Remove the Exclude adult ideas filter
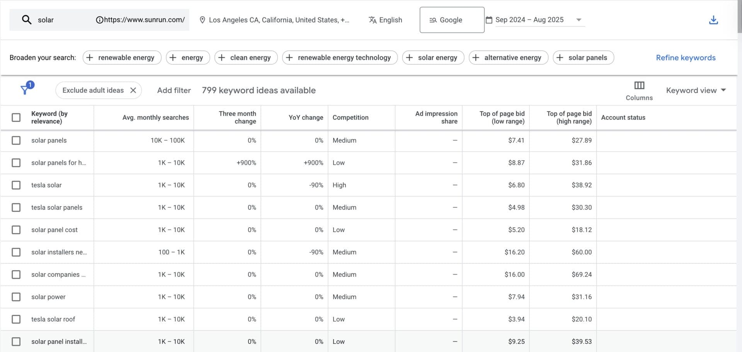 point(133,90)
